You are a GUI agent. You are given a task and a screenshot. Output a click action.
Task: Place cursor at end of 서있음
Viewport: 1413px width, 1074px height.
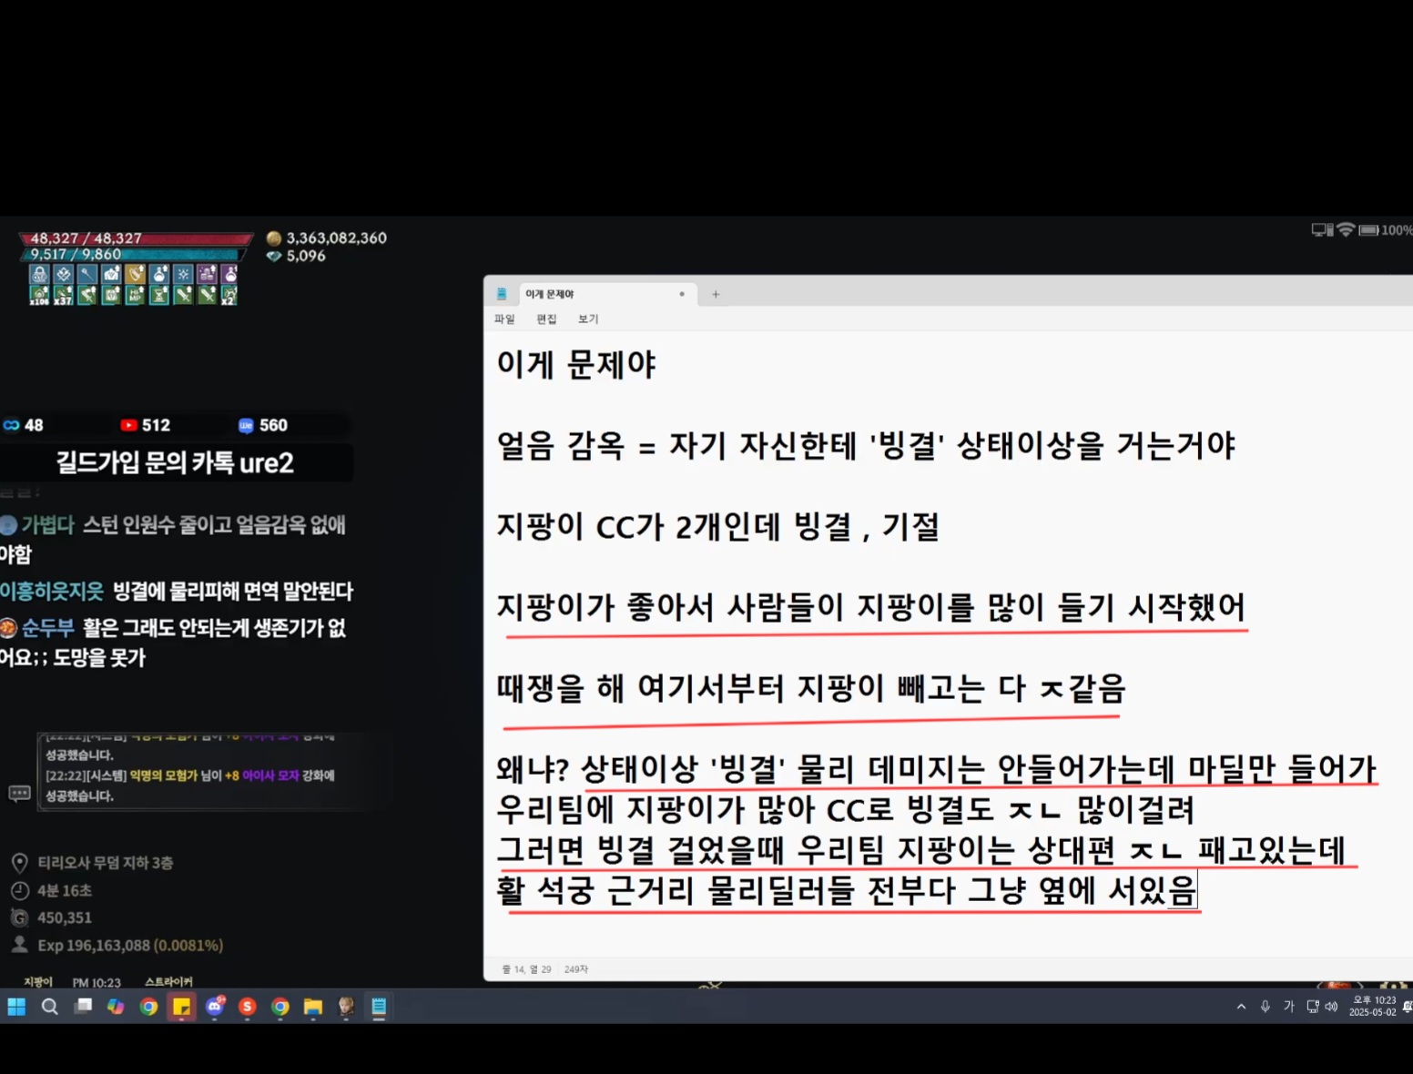tap(1197, 890)
